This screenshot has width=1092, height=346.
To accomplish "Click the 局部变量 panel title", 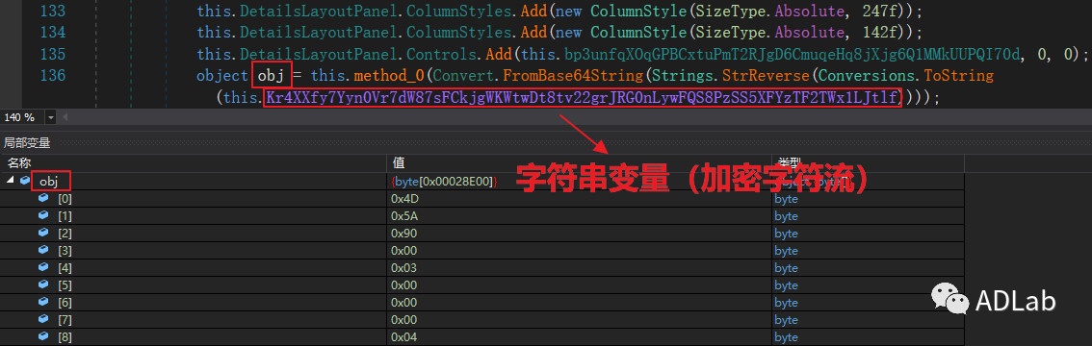I will 27,143.
